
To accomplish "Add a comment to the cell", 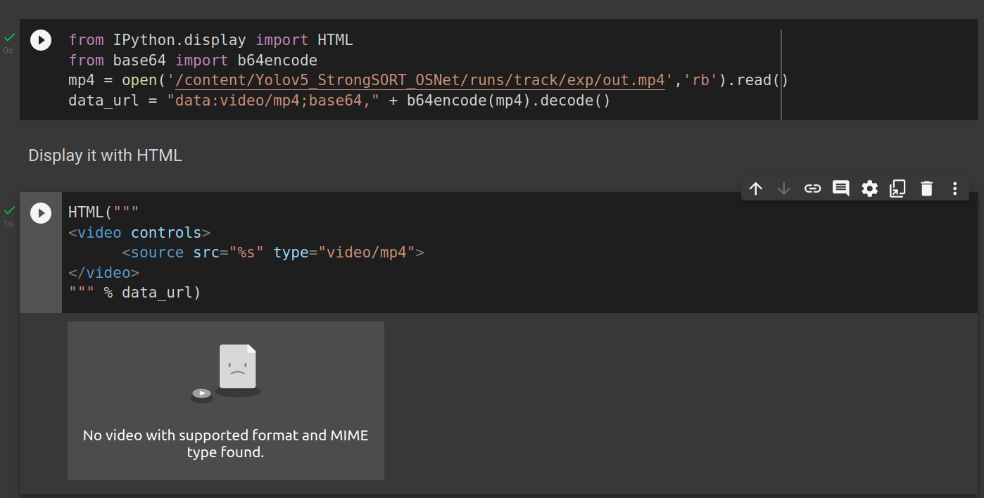I will coord(840,189).
